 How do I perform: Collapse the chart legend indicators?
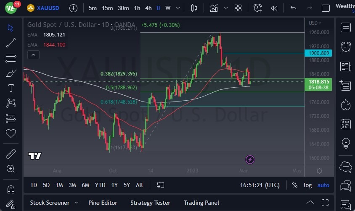pyautogui.click(x=33, y=55)
